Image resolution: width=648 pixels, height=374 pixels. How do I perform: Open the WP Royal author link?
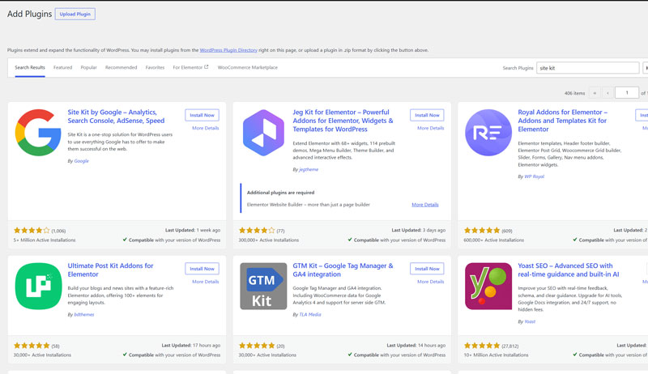coord(535,176)
